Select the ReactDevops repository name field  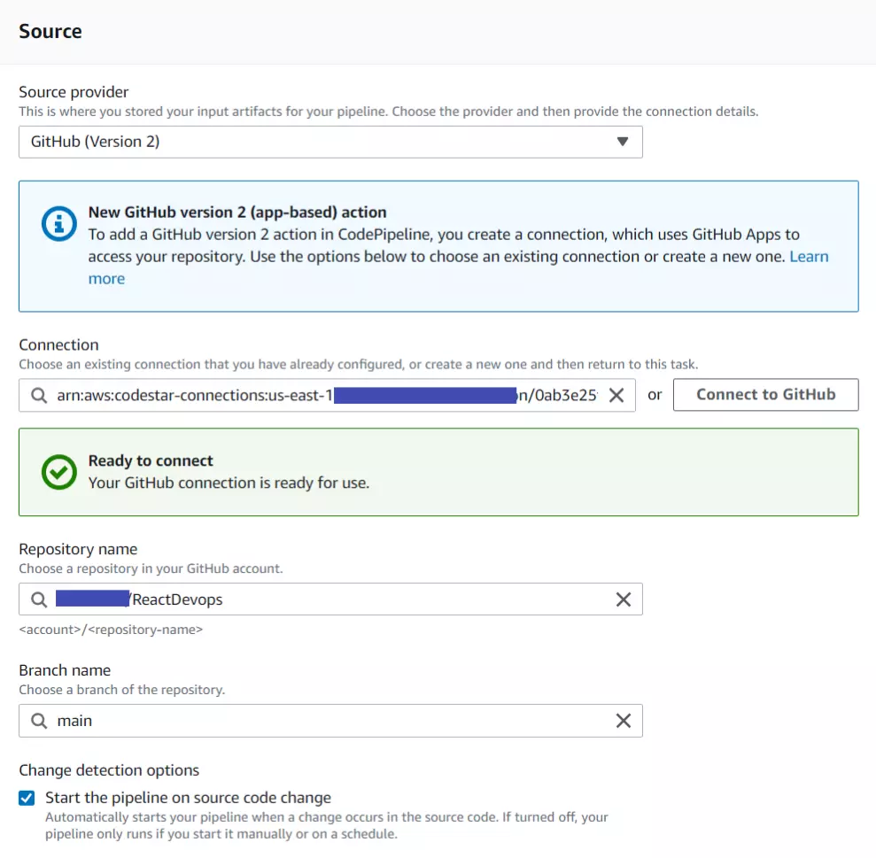point(330,599)
